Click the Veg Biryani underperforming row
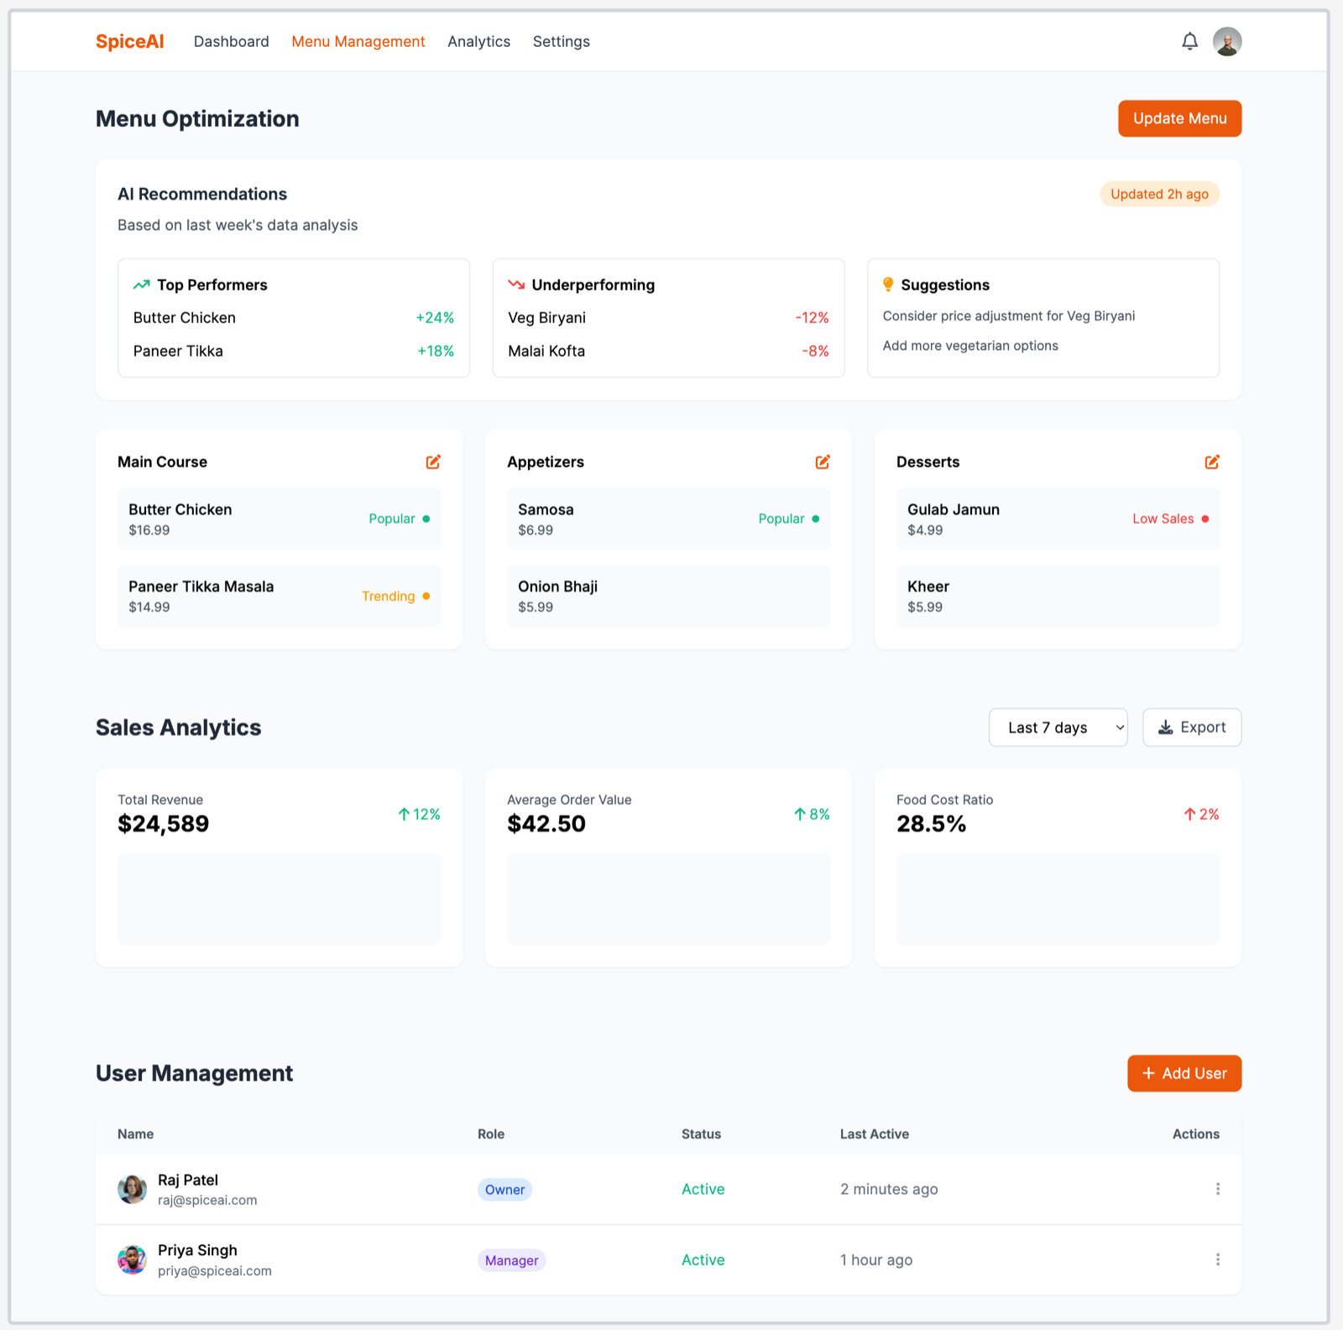This screenshot has width=1343, height=1330. (x=668, y=318)
